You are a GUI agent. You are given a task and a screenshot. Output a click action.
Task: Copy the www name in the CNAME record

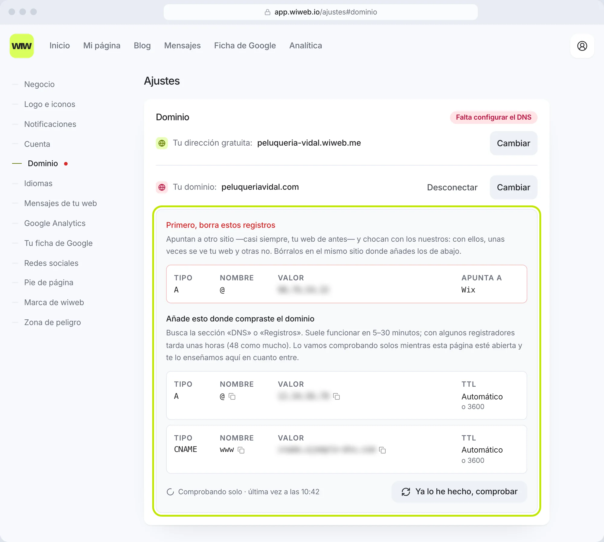[241, 450]
